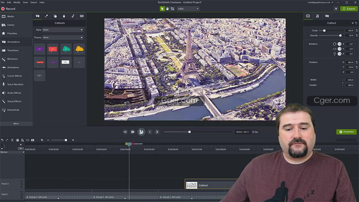
Task: Click the Width input field
Action: pos(350,80)
